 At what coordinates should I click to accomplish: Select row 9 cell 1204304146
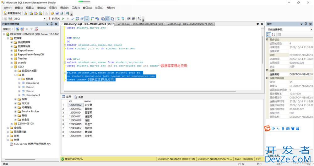click(x=75, y=136)
